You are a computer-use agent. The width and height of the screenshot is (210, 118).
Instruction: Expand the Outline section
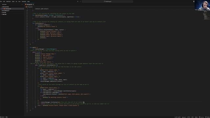click(4, 12)
